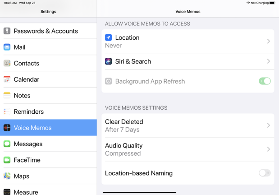Image resolution: width=279 pixels, height=195 pixels.
Task: Click the home indicator bar at bottom
Action: (140, 192)
